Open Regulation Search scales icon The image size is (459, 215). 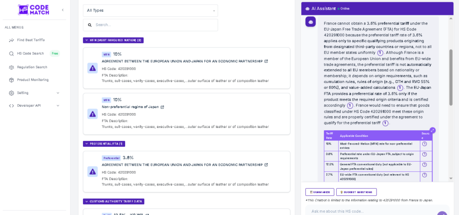coord(11,67)
